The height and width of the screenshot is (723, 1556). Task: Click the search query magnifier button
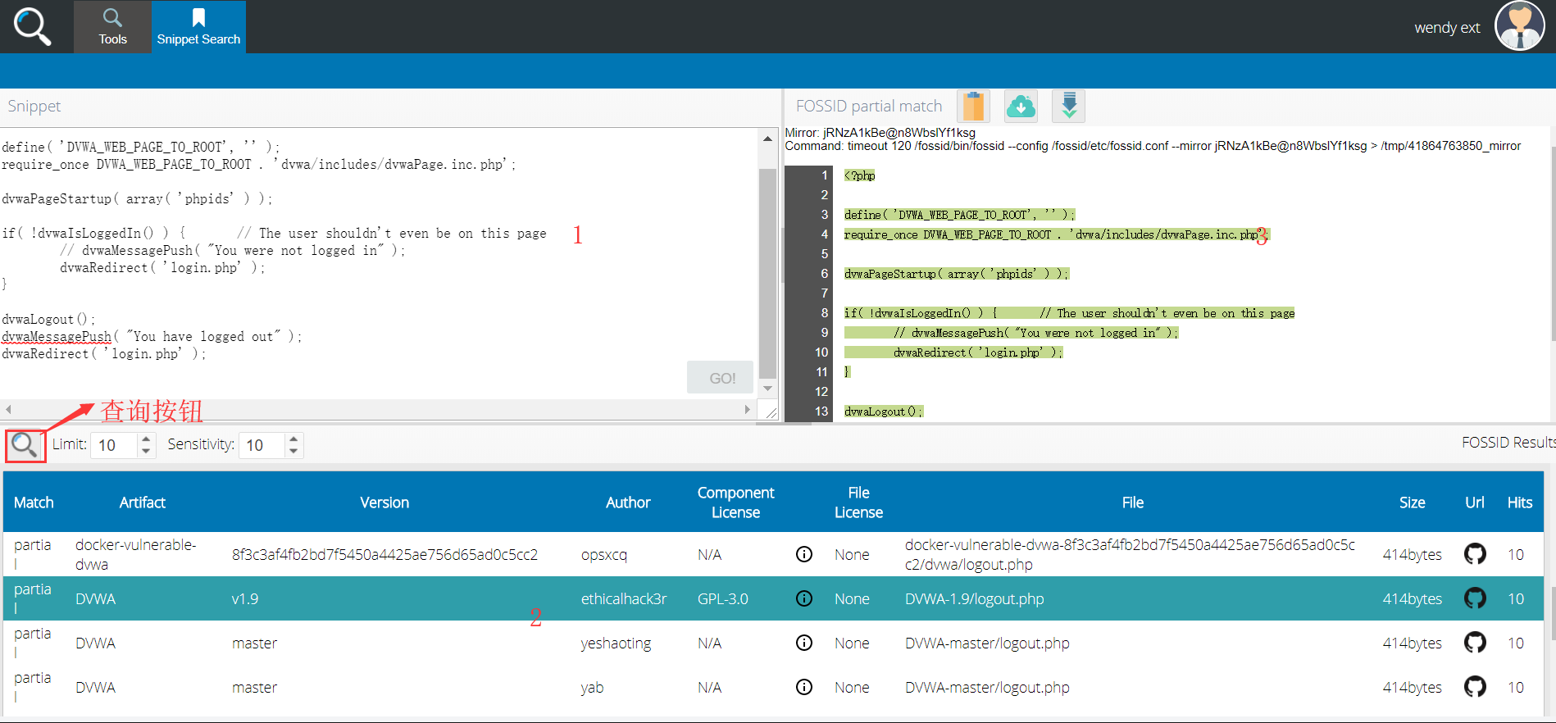pyautogui.click(x=25, y=445)
